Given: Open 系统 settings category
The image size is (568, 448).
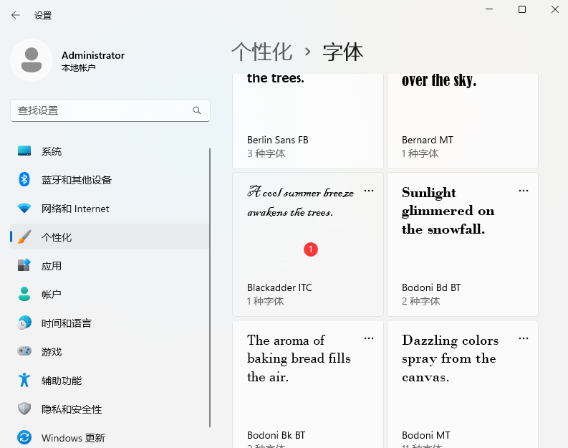Looking at the screenshot, I should point(110,151).
